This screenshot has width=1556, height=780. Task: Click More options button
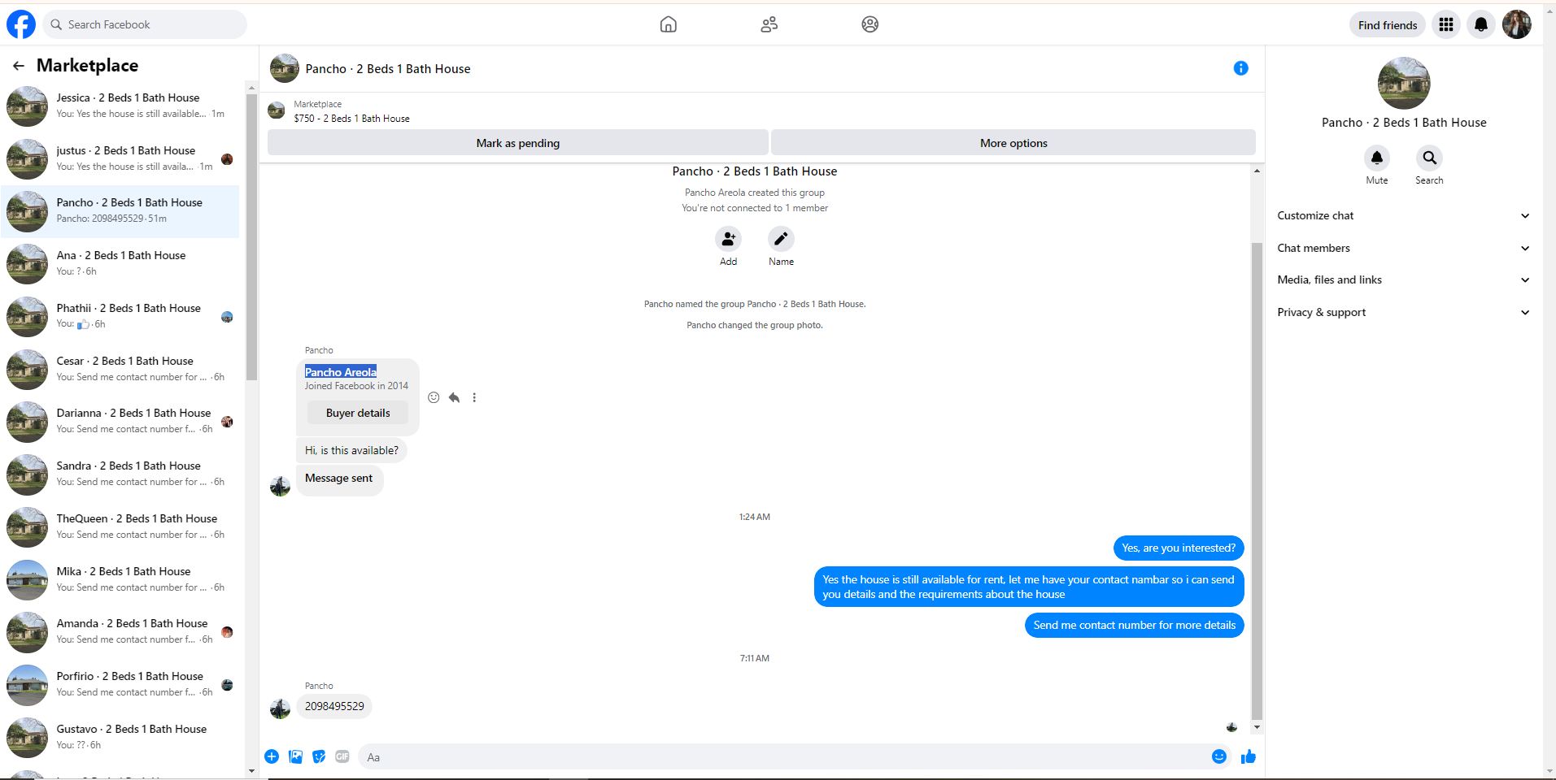(1013, 143)
